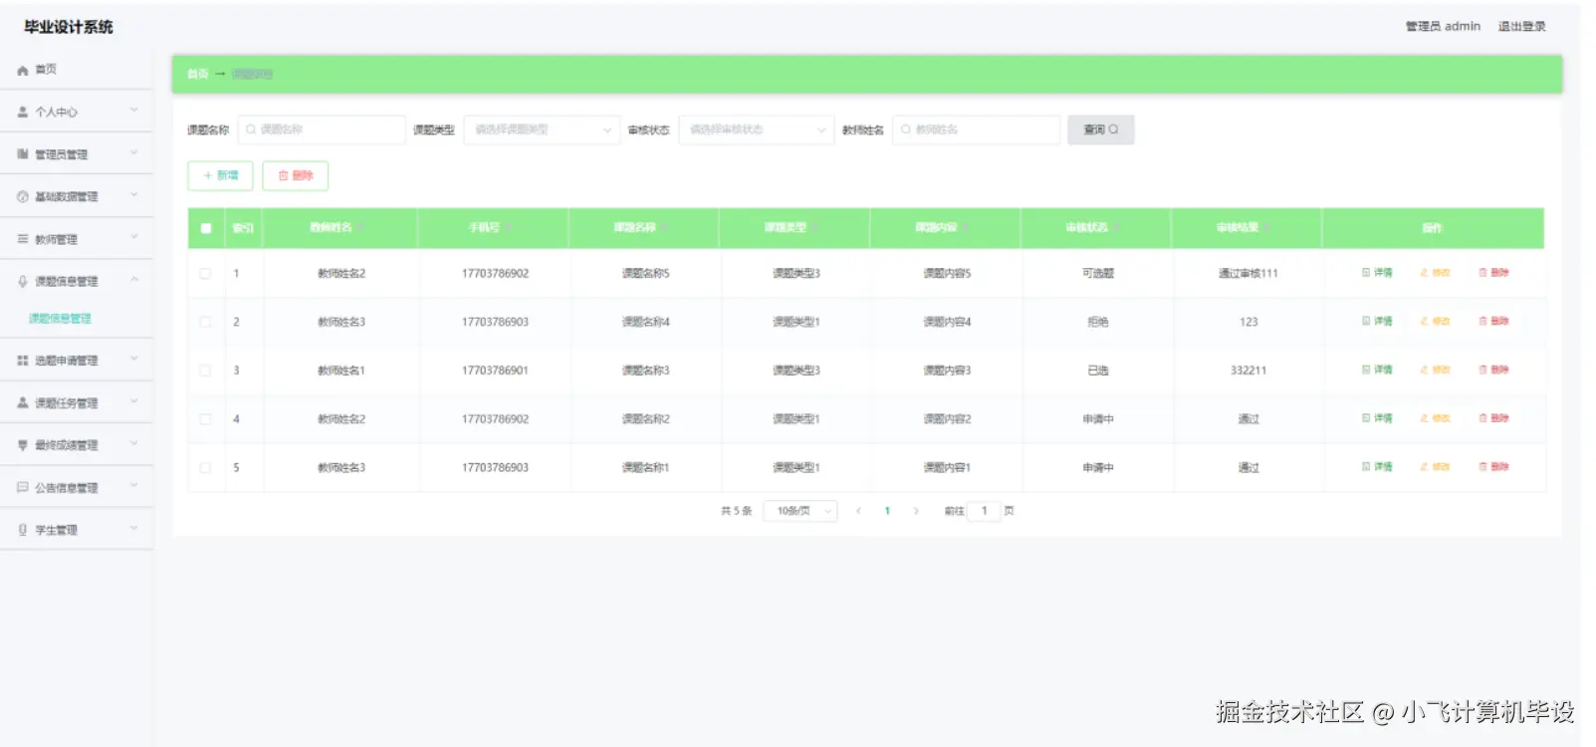Select page number 1 in pagination
1596x747 pixels.
click(887, 511)
